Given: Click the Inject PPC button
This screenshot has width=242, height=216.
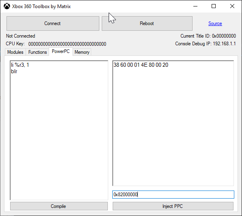Looking at the screenshot, I should pos(173,206).
